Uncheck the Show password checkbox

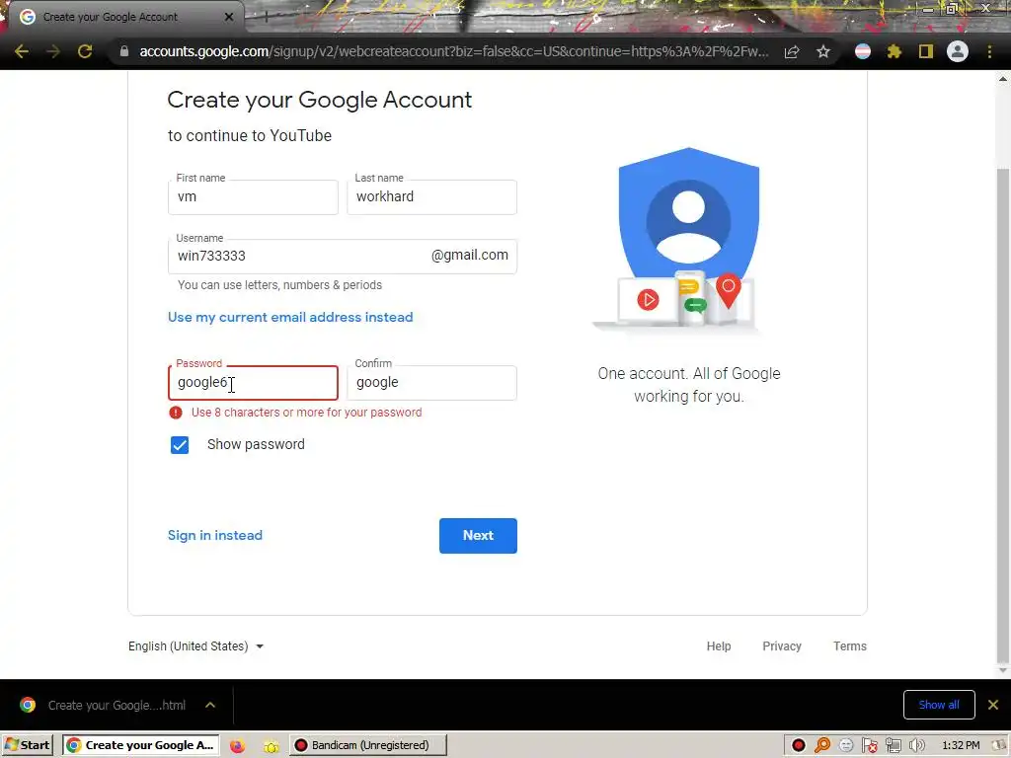[180, 445]
